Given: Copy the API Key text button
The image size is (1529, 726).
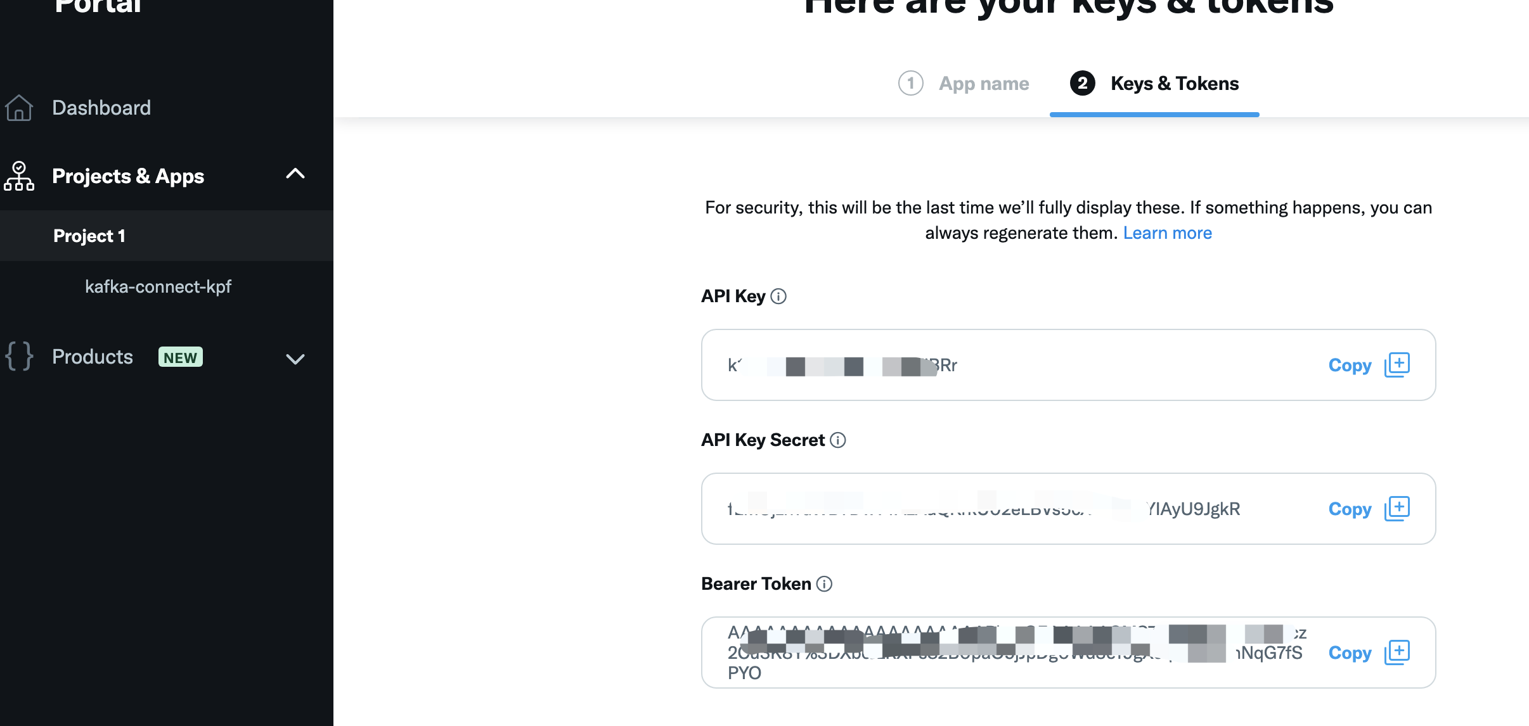Looking at the screenshot, I should click(1350, 366).
